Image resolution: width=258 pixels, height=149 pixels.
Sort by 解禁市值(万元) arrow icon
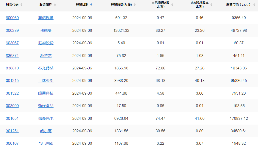[x=254, y=5]
